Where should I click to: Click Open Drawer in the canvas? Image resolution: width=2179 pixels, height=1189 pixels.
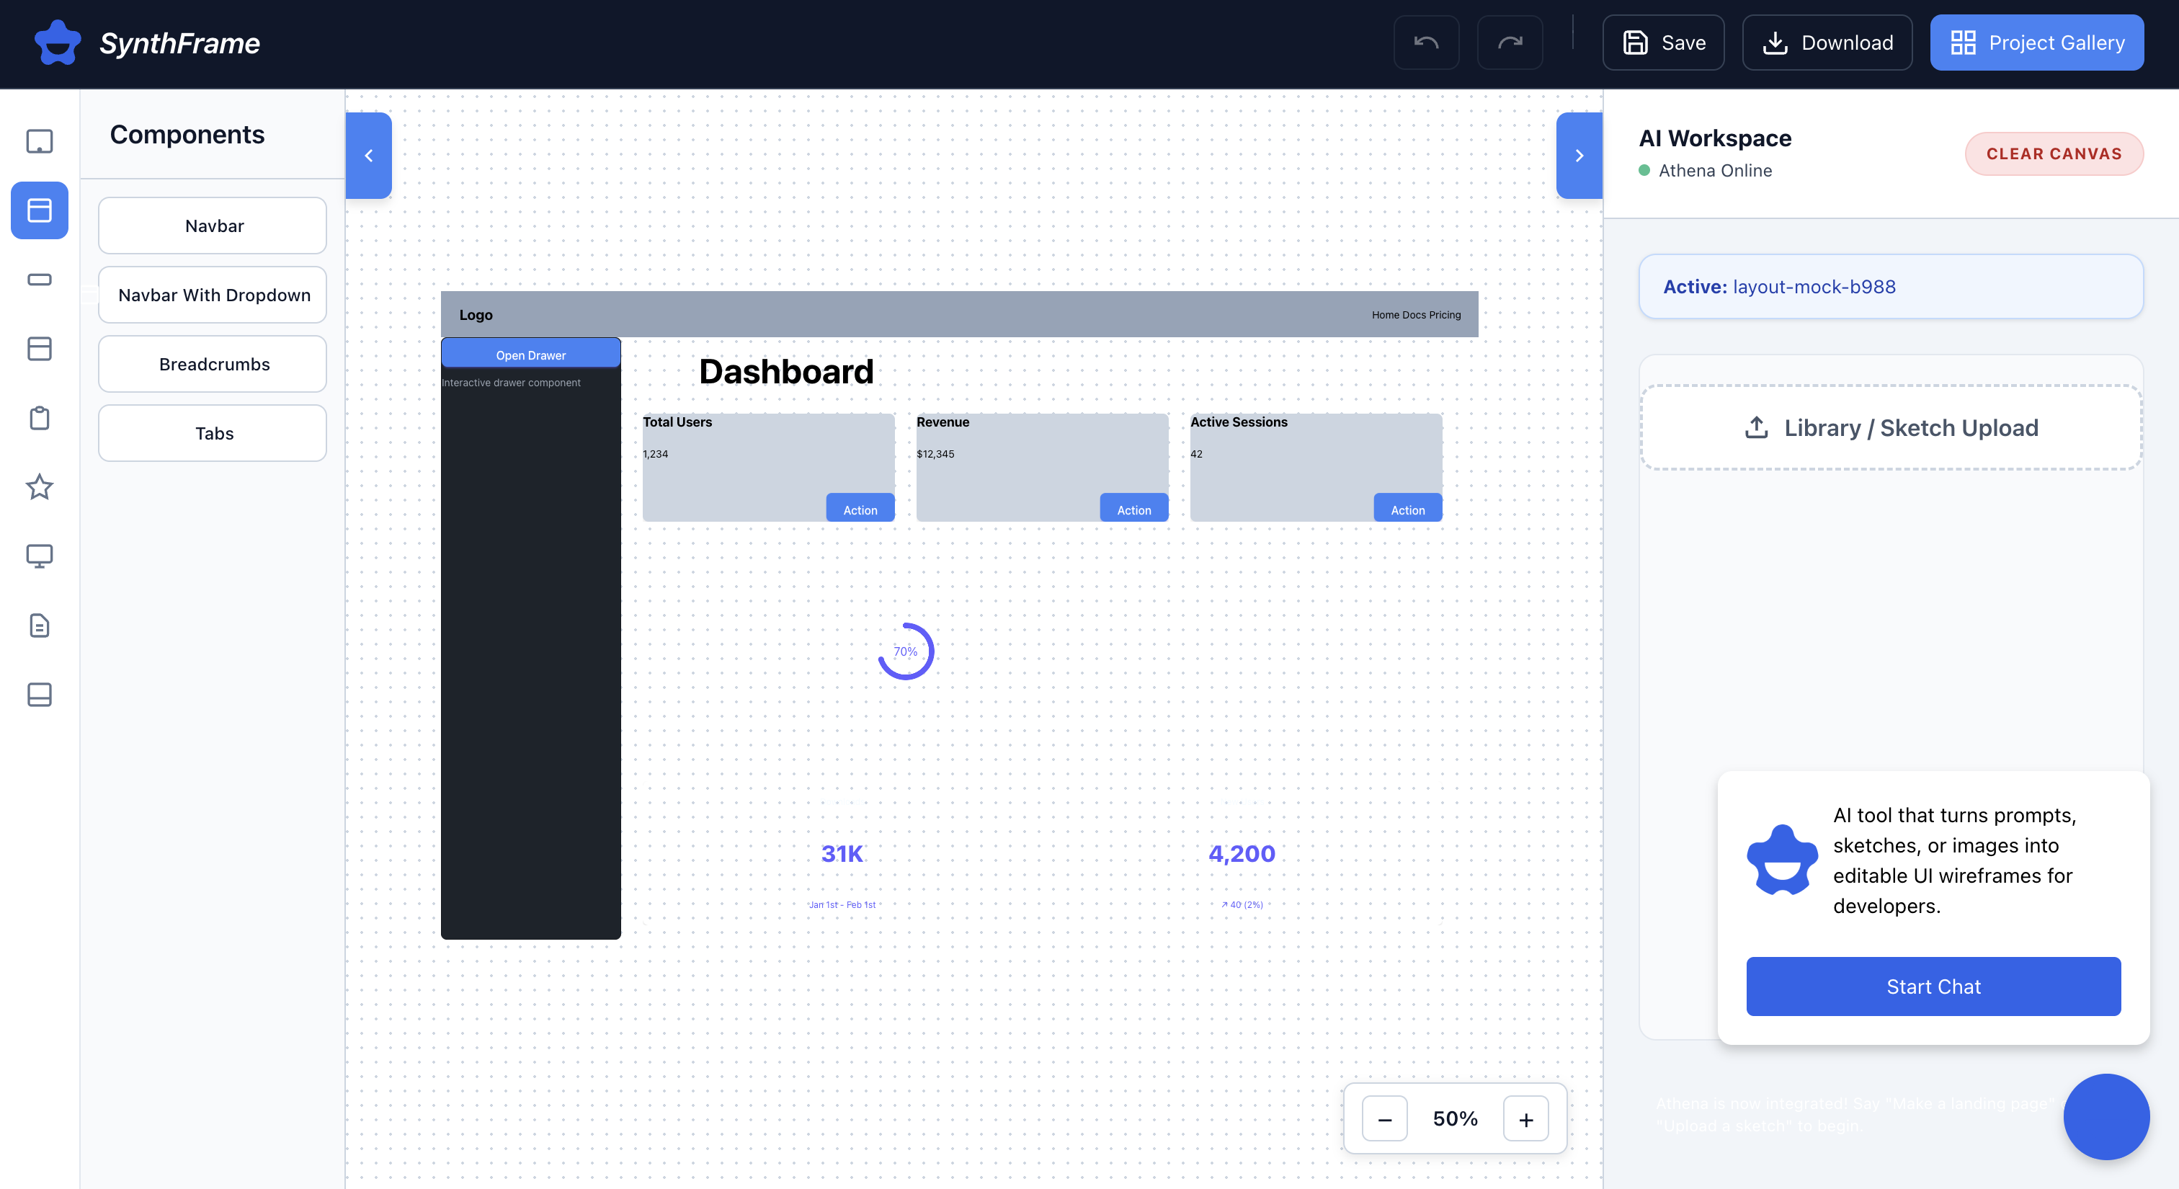530,355
